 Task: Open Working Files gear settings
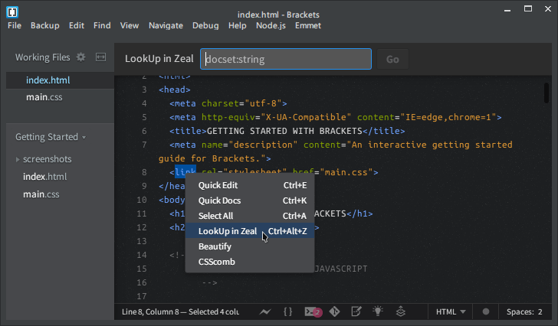[81, 57]
